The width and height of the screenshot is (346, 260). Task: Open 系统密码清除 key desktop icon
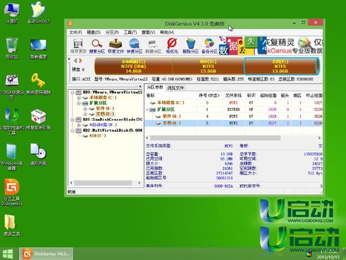click(39, 84)
